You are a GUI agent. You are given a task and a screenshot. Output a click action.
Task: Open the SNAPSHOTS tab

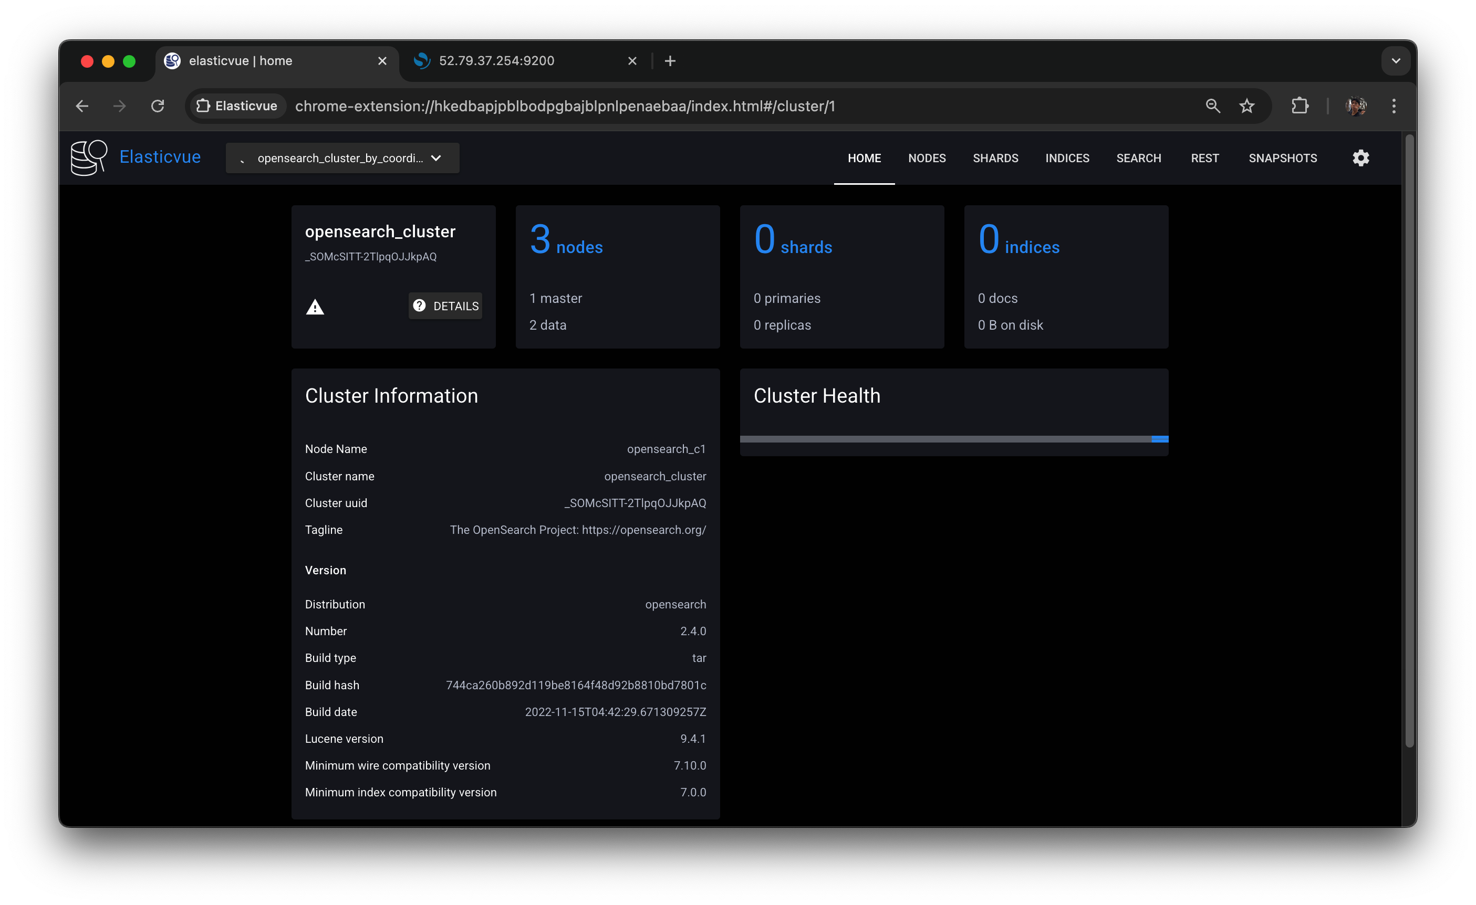click(x=1283, y=158)
